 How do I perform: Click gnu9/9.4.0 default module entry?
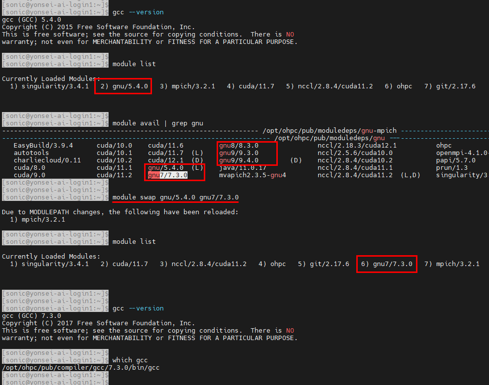click(x=238, y=160)
